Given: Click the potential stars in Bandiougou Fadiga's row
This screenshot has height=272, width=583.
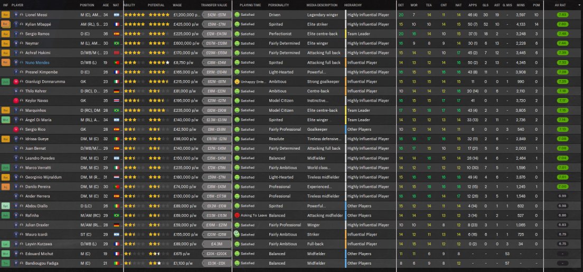Looking at the screenshot, I should pos(159,263).
